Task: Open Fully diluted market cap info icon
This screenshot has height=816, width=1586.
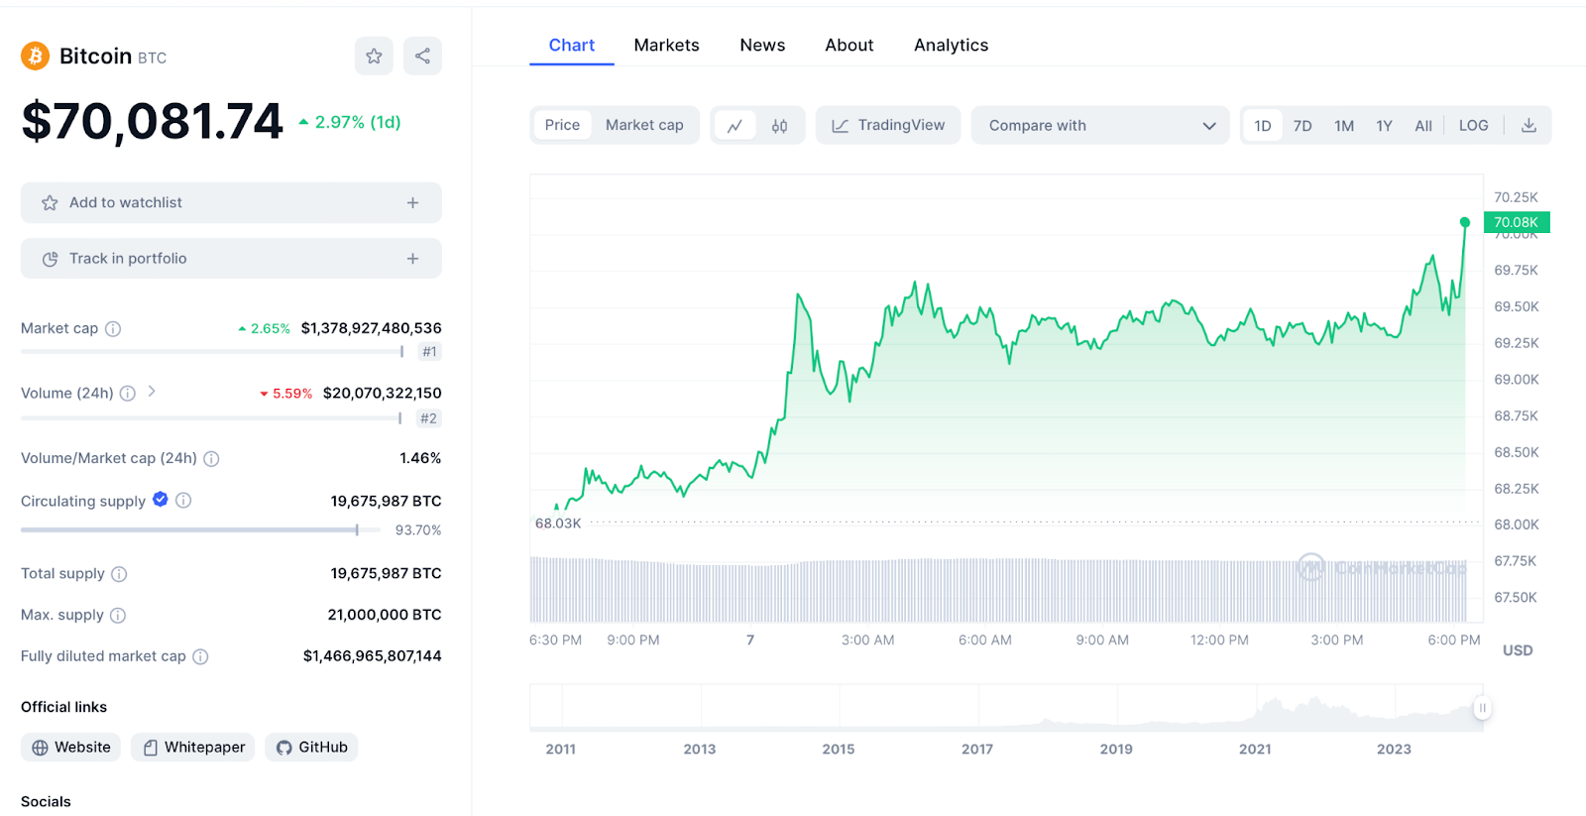Action: tap(200, 656)
